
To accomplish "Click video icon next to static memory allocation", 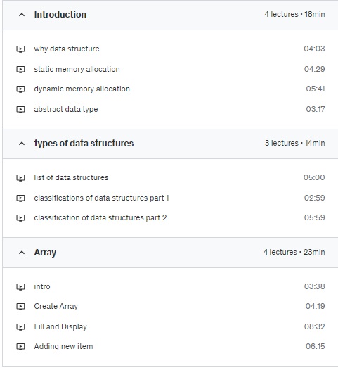I will pyautogui.click(x=20, y=70).
